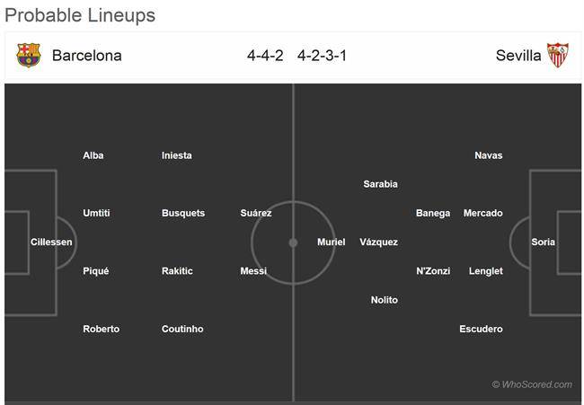Click Escudero player label
The width and height of the screenshot is (584, 405).
click(481, 329)
